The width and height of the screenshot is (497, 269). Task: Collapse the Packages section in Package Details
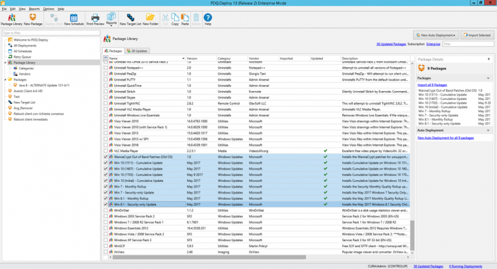[487, 77]
